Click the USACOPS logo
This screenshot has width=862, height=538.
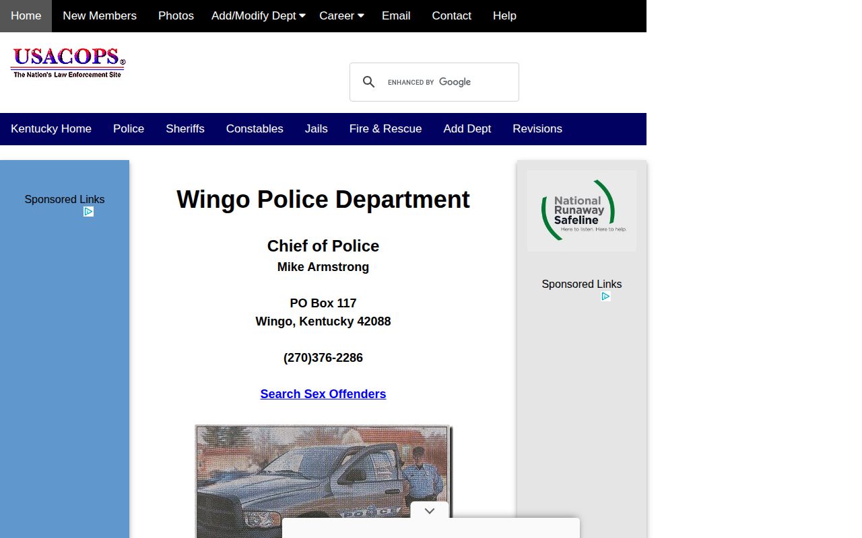(68, 63)
